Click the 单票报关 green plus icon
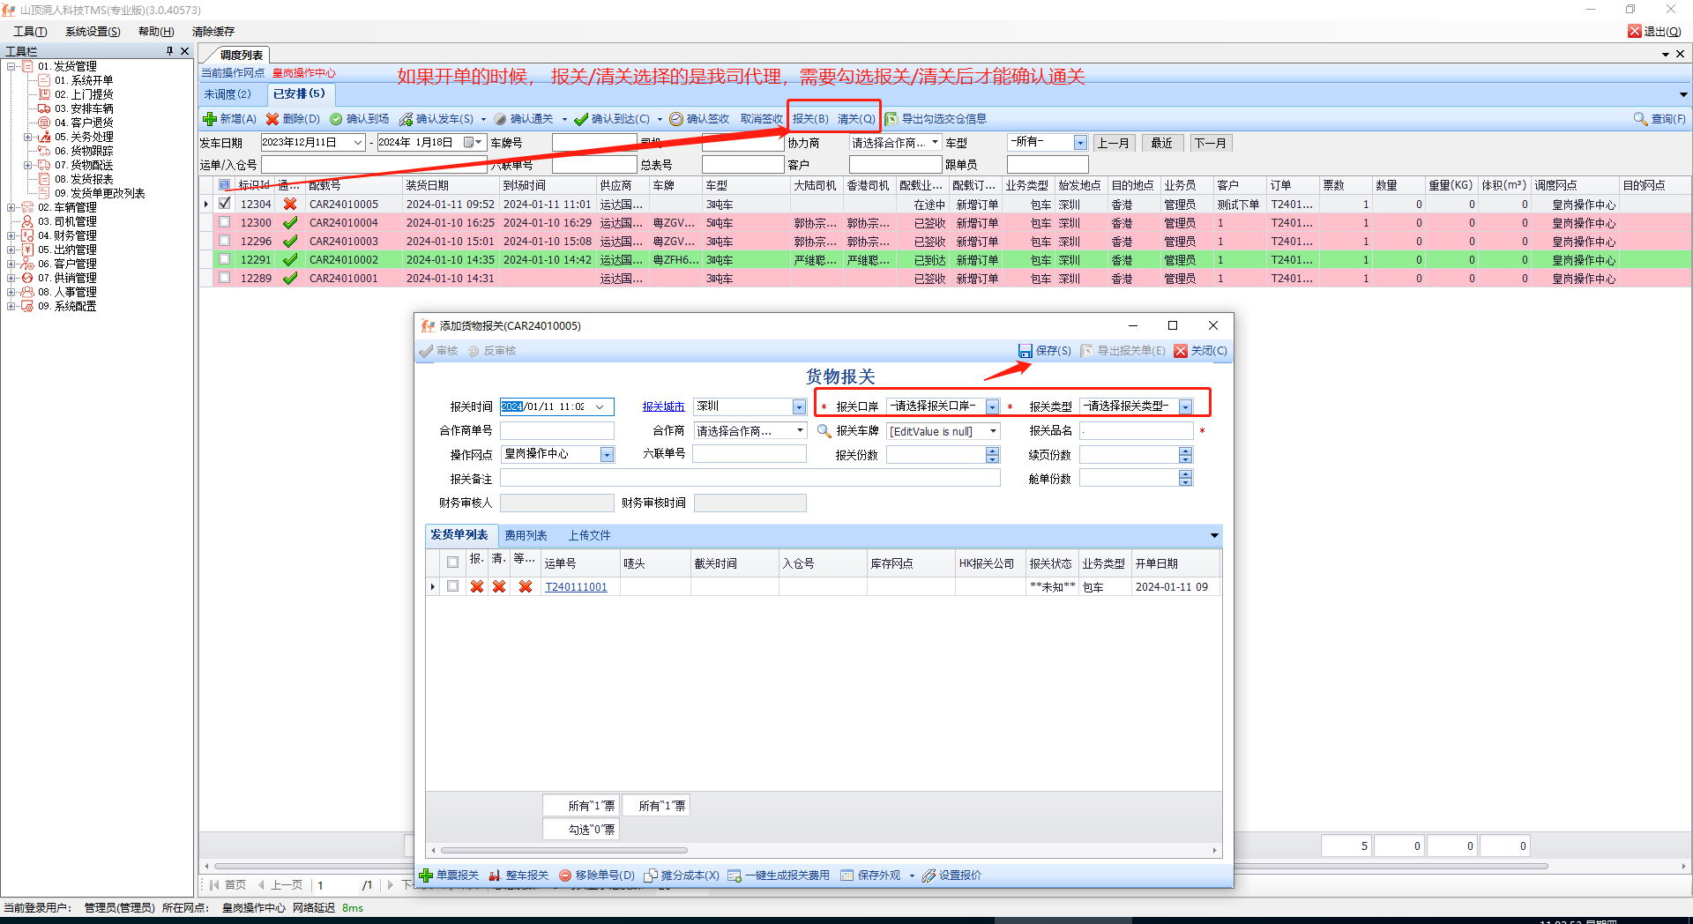Viewport: 1693px width, 924px height. [x=426, y=876]
